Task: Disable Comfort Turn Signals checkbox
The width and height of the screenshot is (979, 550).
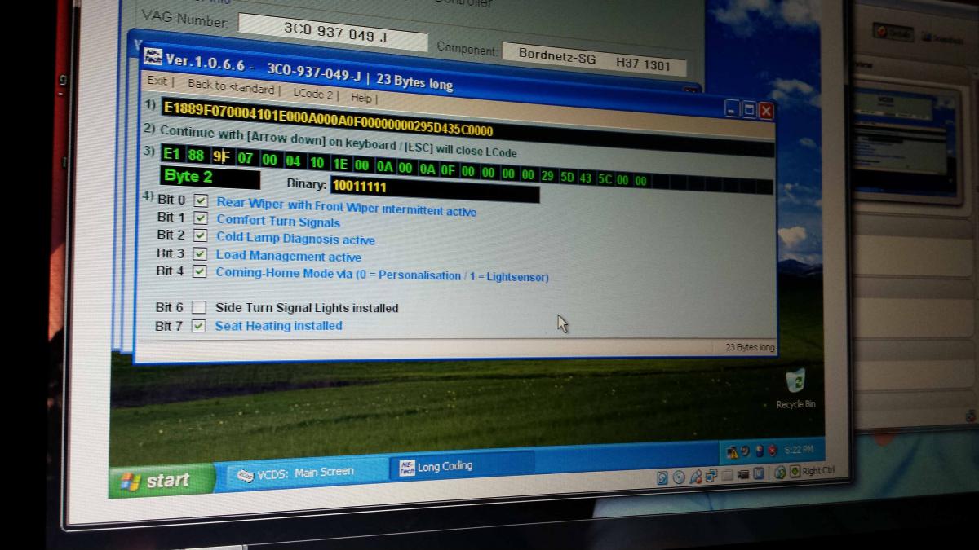Action: [x=200, y=218]
